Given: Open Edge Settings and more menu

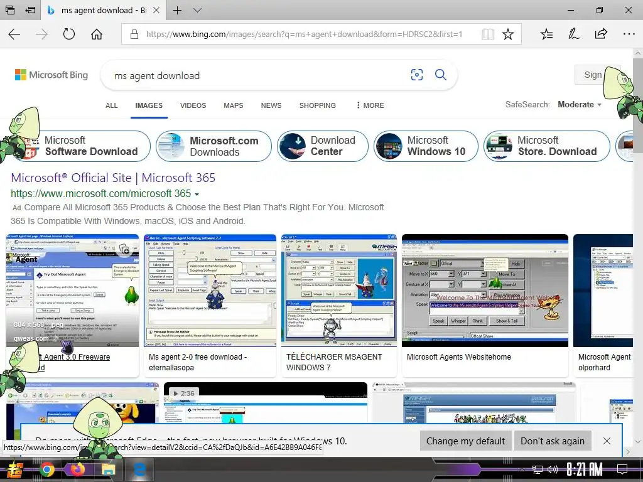Looking at the screenshot, I should click(x=629, y=34).
